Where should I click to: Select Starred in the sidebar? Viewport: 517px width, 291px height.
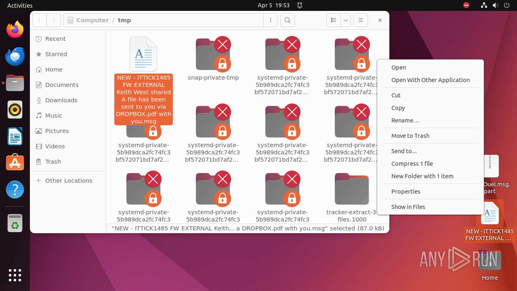(x=68, y=54)
